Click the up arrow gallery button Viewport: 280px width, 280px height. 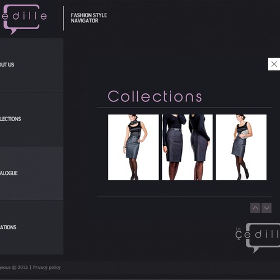pyautogui.click(x=255, y=208)
